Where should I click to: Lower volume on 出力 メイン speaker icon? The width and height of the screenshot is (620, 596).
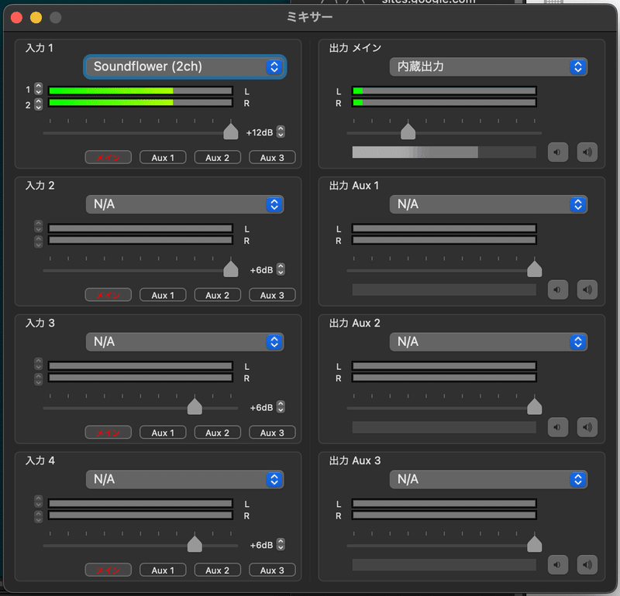[557, 152]
